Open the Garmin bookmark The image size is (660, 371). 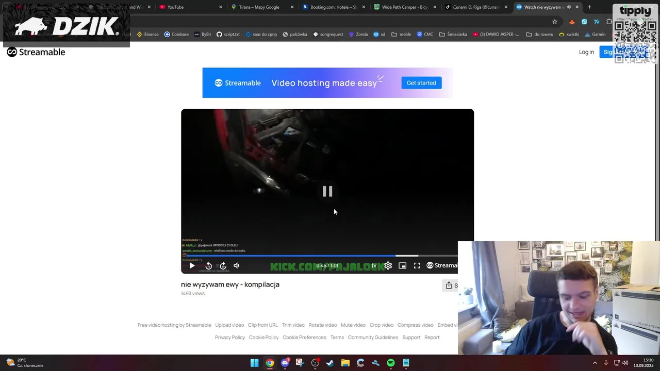click(x=595, y=35)
